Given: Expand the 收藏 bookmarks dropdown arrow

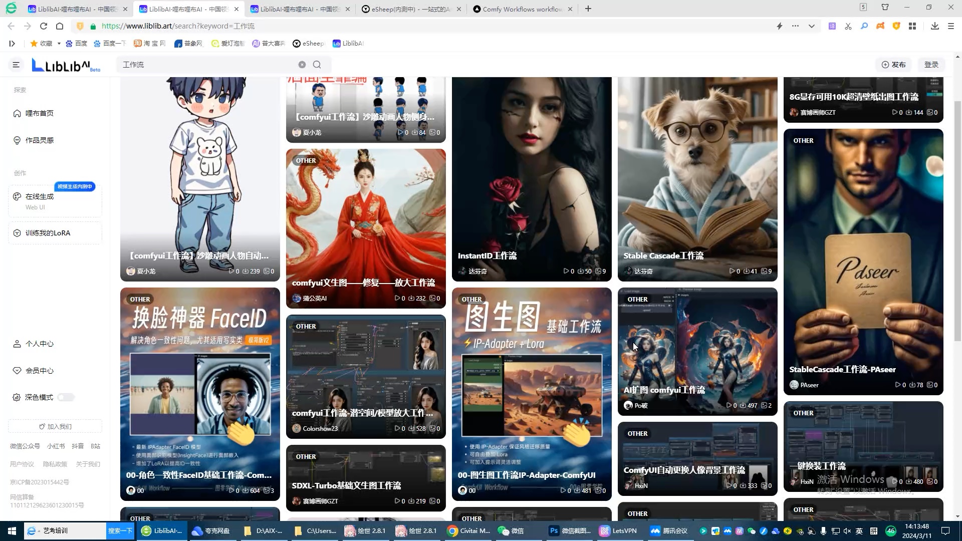Looking at the screenshot, I should [x=59, y=44].
